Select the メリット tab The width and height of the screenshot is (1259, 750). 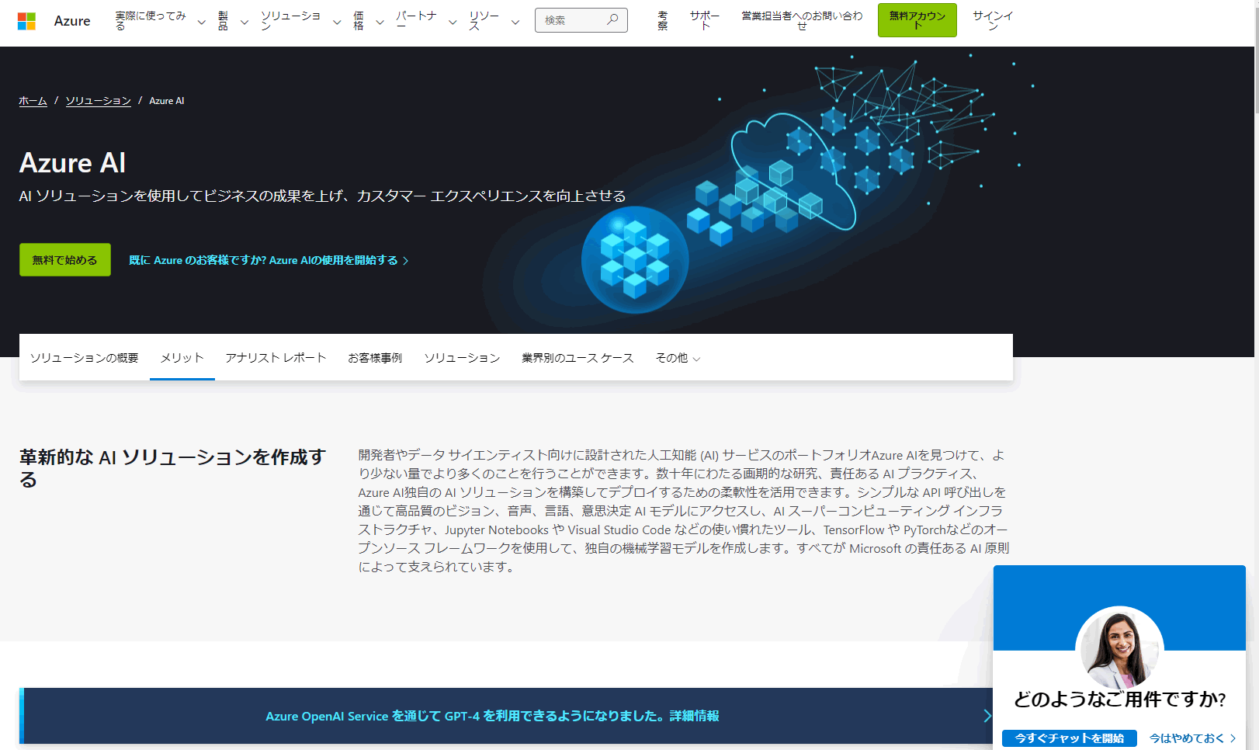coord(182,358)
